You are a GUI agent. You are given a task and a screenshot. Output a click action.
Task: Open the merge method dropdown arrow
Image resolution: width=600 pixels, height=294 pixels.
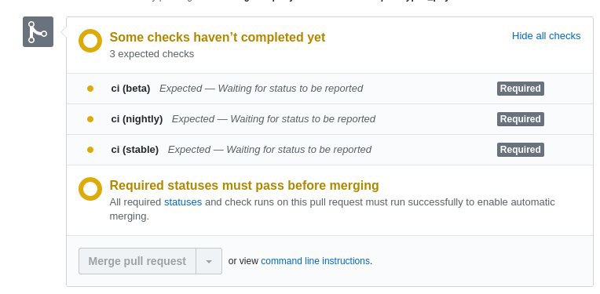point(209,261)
